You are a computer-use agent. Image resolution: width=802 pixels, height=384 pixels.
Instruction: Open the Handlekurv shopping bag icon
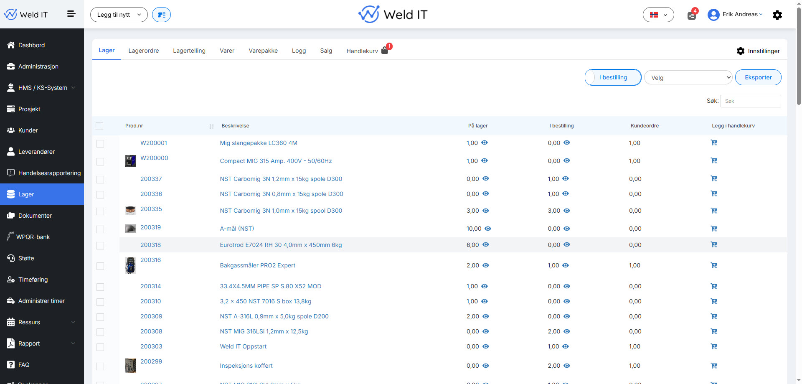(x=385, y=51)
